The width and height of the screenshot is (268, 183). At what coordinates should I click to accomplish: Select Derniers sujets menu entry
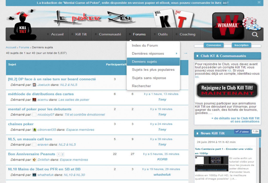(x=153, y=62)
